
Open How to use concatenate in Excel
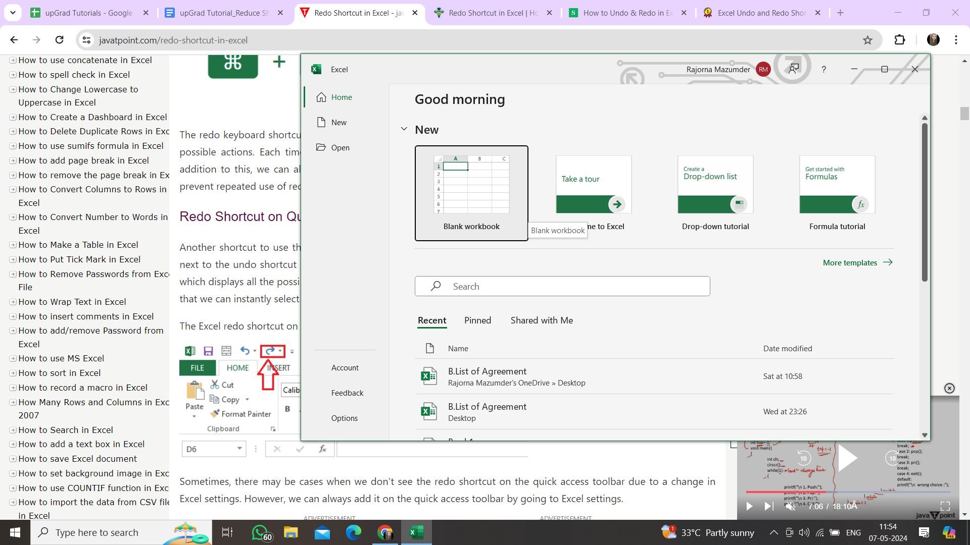coord(85,60)
